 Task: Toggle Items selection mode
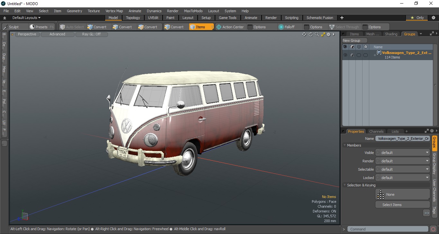(201, 27)
